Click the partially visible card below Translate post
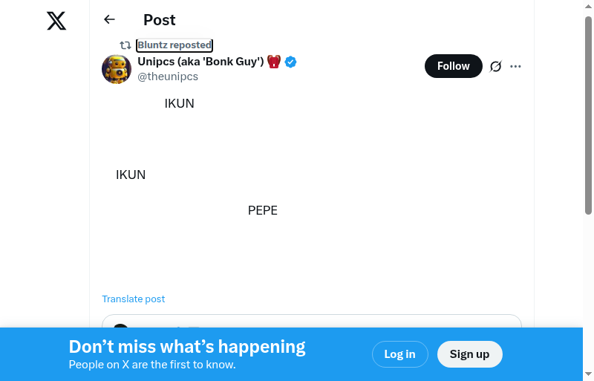 click(x=312, y=322)
